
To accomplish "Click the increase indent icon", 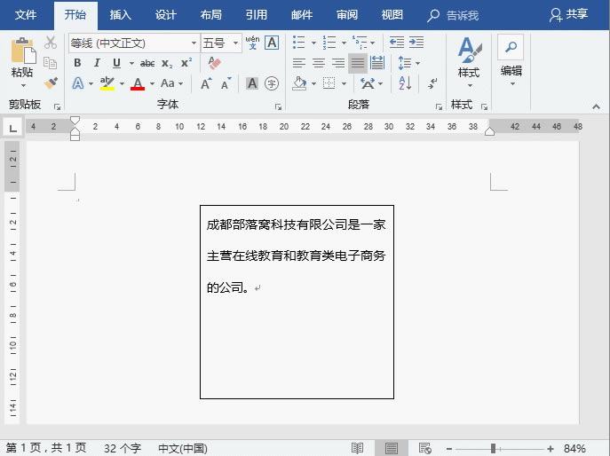I will click(x=416, y=42).
